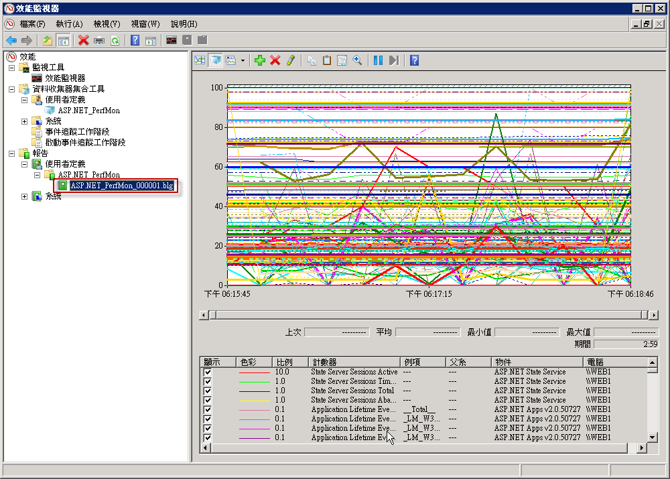Image resolution: width=670 pixels, height=479 pixels.
Task: Click the paste counter list clipboard icon
Action: (x=327, y=60)
